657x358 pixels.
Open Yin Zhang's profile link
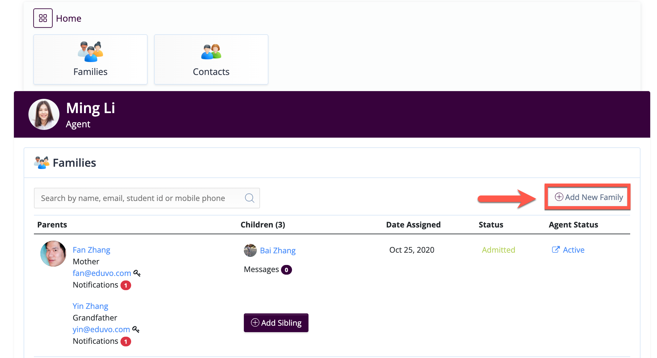(x=90, y=306)
